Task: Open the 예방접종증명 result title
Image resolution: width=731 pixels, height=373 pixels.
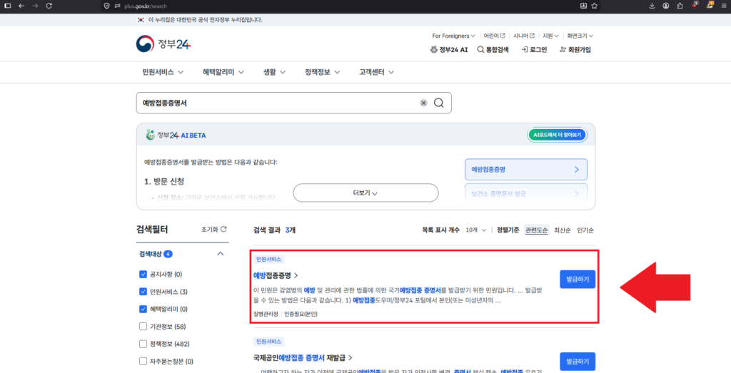Action: (276, 275)
